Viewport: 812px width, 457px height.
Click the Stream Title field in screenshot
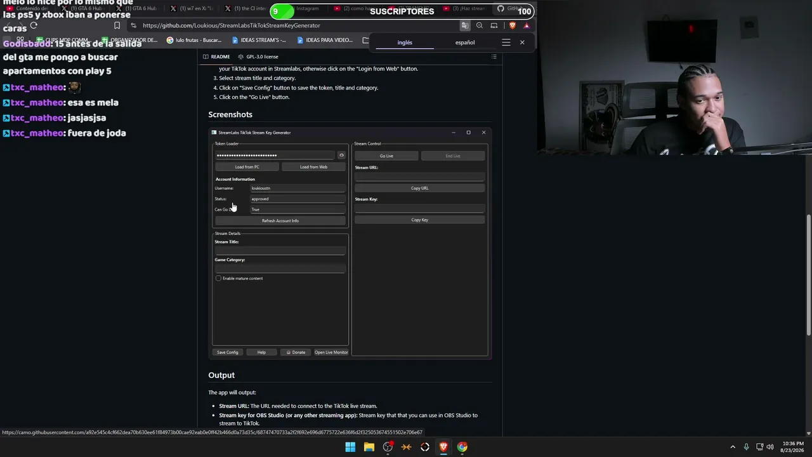coord(280,251)
